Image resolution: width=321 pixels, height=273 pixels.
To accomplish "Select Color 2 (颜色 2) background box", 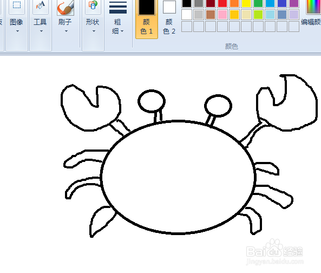I will click(169, 7).
